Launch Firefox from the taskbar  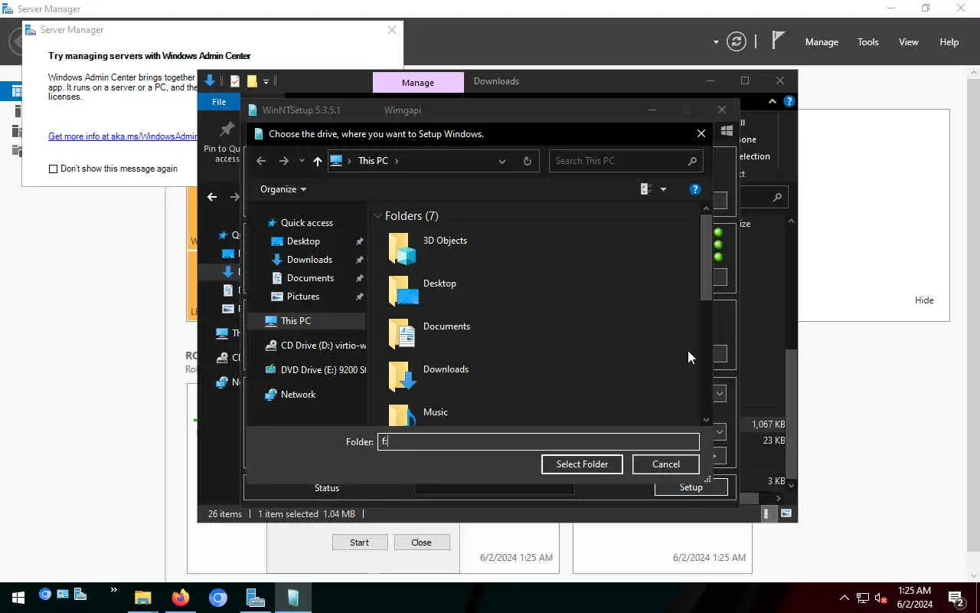point(181,598)
